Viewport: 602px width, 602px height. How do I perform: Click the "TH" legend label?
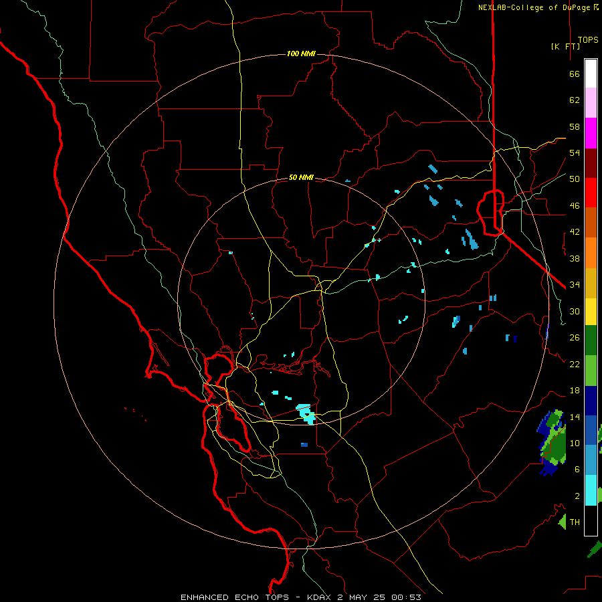click(575, 522)
